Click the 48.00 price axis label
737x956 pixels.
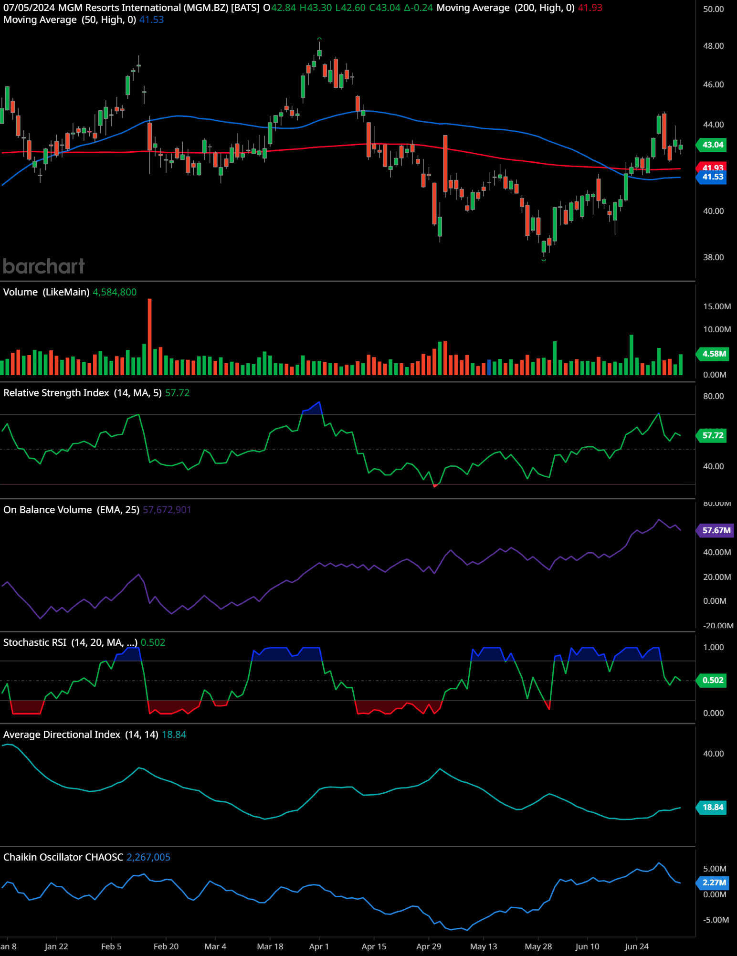[x=713, y=46]
